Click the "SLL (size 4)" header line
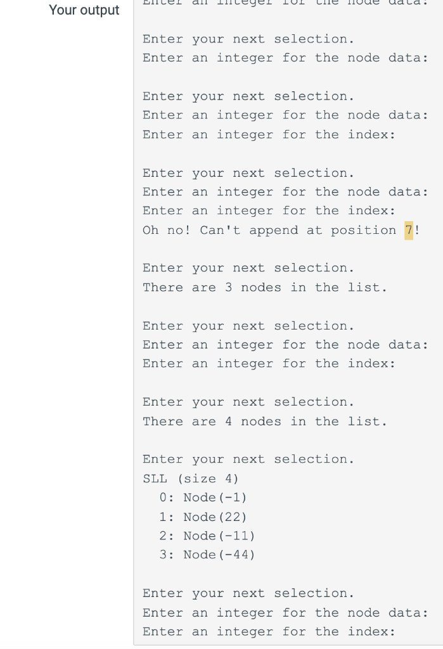 click(191, 479)
